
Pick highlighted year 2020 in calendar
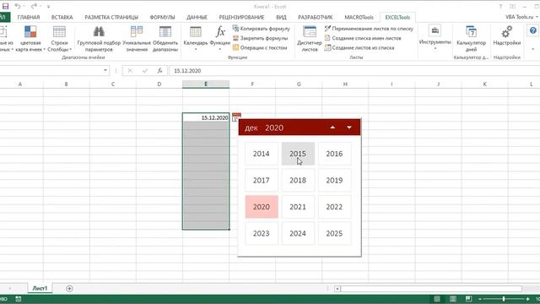pos(262,207)
